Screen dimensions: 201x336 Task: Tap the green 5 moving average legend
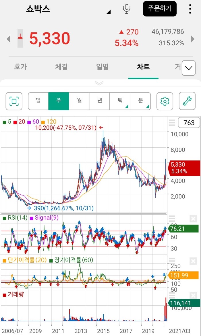[x=7, y=122]
